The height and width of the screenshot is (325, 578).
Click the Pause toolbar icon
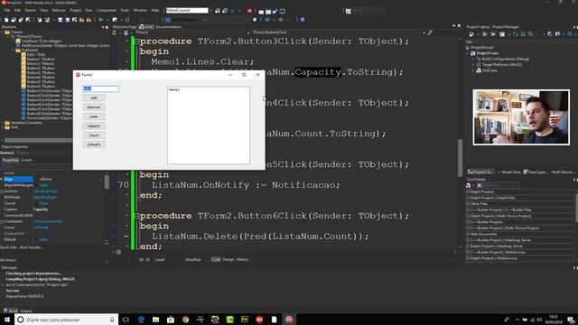coord(127,20)
